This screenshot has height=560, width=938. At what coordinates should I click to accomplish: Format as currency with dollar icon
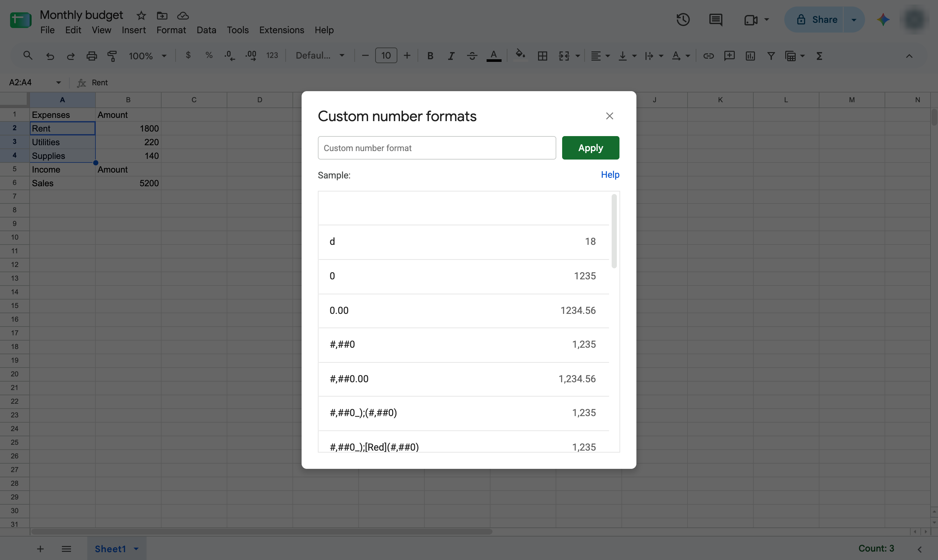click(x=188, y=55)
